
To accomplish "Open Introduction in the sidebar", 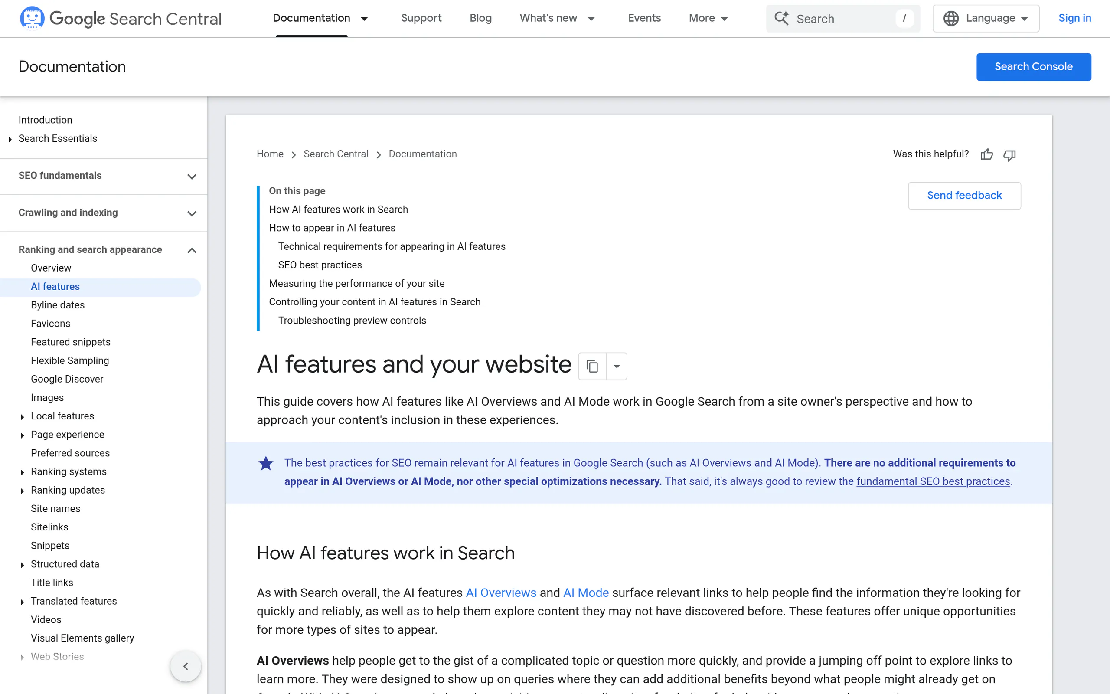I will [x=45, y=120].
